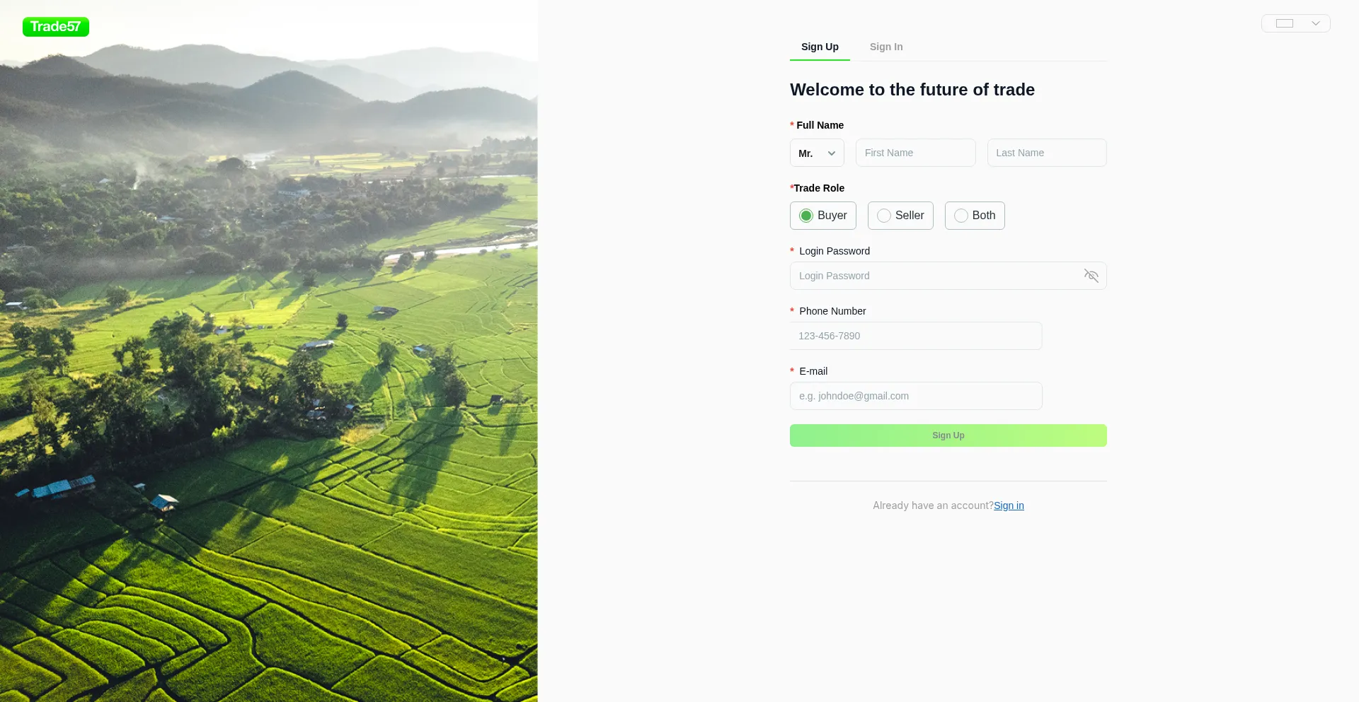
Task: Focus the Phone Number field
Action: pyautogui.click(x=915, y=336)
